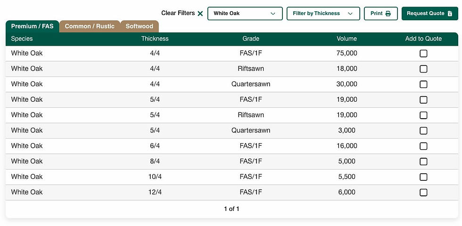This screenshot has height=226, width=462.
Task: Click the 6,000 volume value
Action: [347, 192]
